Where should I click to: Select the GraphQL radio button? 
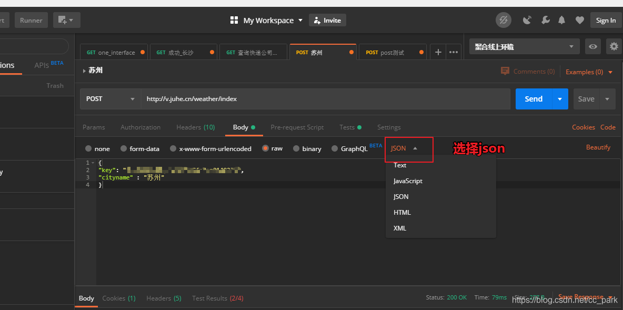[335, 148]
